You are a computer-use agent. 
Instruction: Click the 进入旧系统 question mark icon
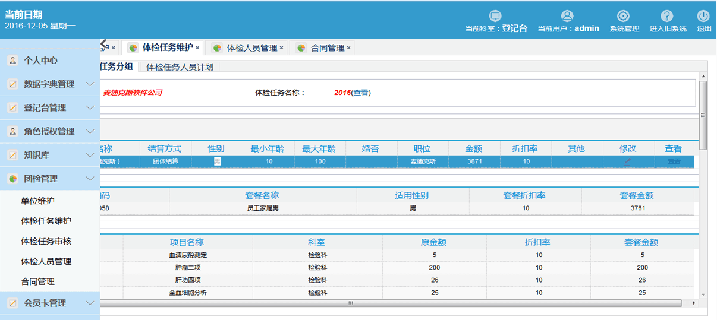pos(667,16)
